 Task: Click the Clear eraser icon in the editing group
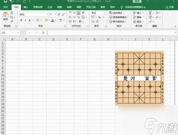point(150,22)
